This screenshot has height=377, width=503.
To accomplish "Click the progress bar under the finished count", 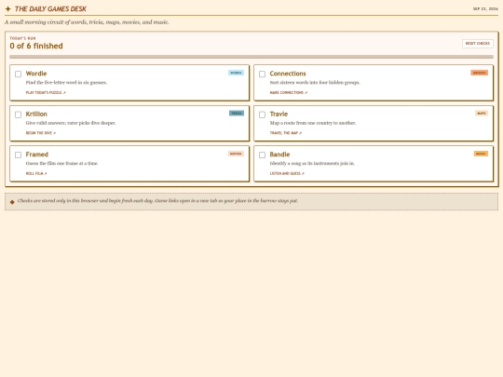I will (251, 57).
